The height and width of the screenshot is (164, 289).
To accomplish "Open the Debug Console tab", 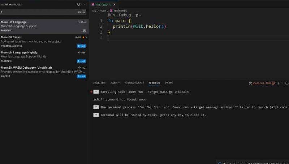I will tap(134, 83).
